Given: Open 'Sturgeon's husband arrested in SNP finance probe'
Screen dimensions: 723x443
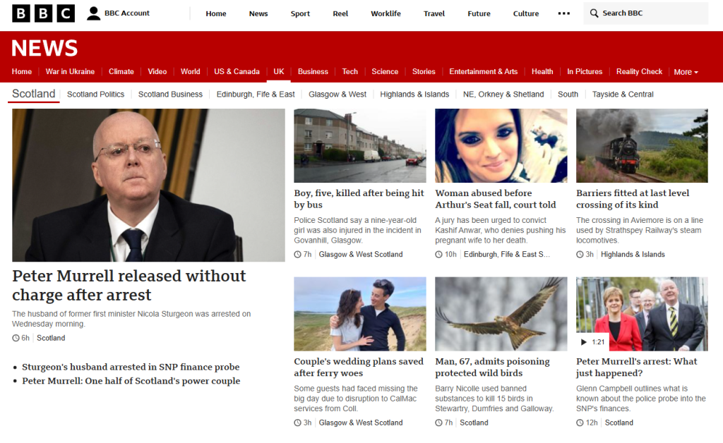Looking at the screenshot, I should coord(131,367).
